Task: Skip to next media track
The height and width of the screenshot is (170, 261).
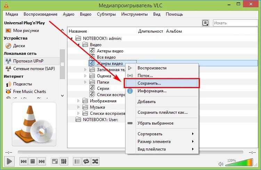Action: [x=42, y=161]
